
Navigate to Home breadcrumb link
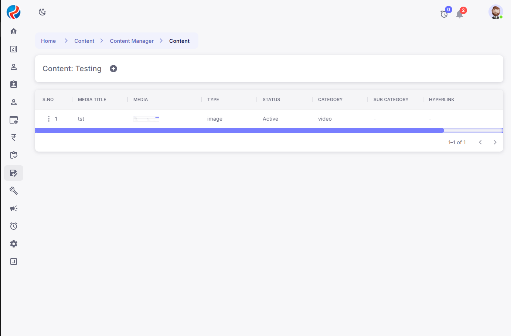(48, 41)
